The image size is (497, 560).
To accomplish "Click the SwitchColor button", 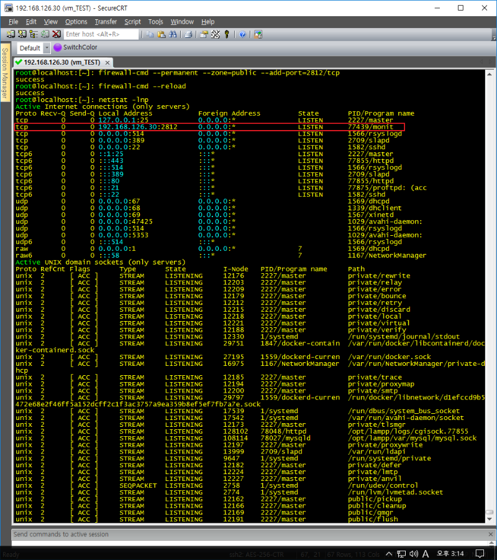I will [76, 47].
